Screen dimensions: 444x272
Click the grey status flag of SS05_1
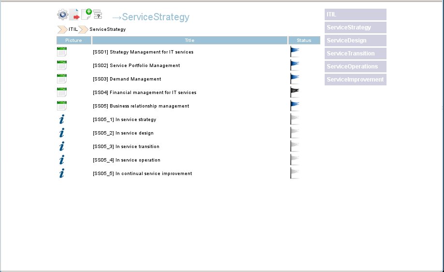coord(295,119)
